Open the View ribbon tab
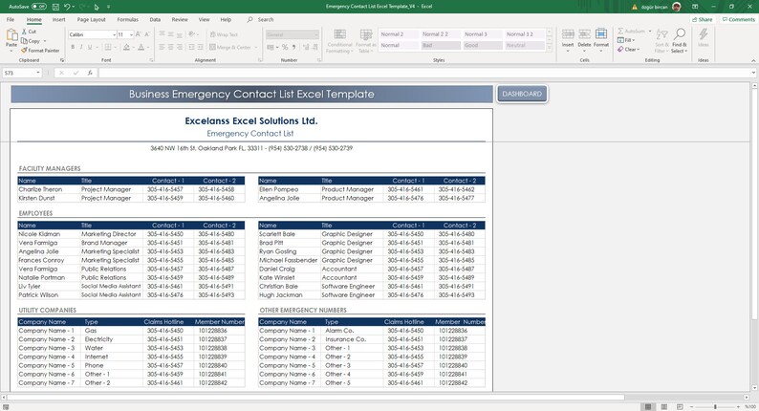759x411 pixels. [x=205, y=20]
